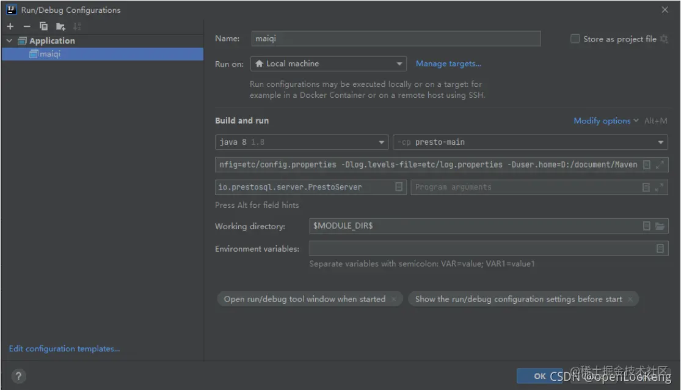Remove 'Open run/debug tool window when started' tag
The width and height of the screenshot is (681, 390).
394,299
